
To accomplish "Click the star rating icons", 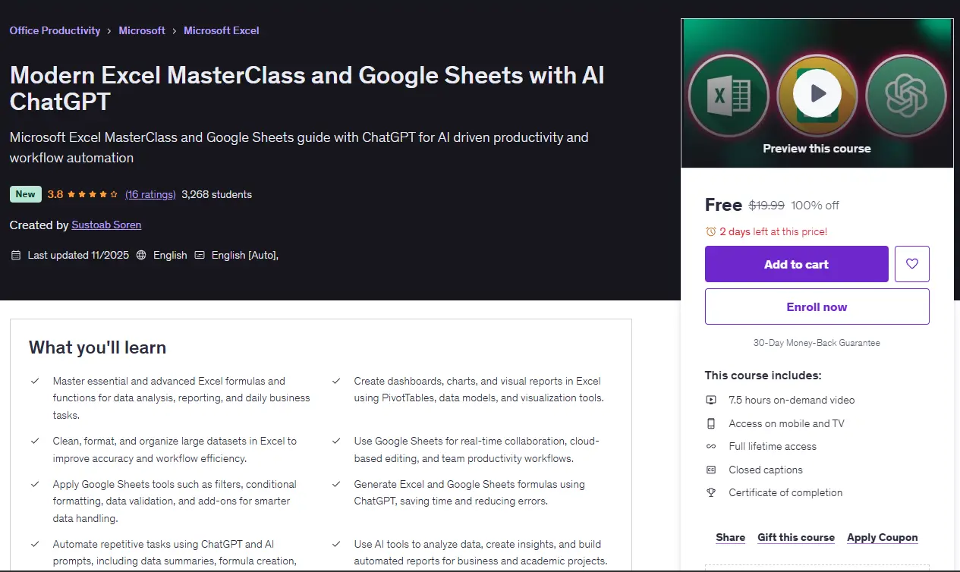I will [x=93, y=194].
